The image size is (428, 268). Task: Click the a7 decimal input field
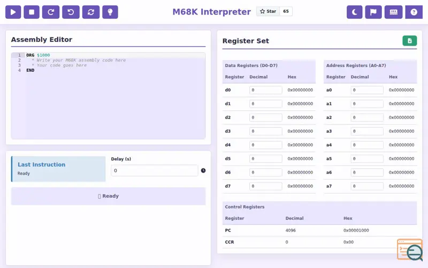(x=367, y=186)
